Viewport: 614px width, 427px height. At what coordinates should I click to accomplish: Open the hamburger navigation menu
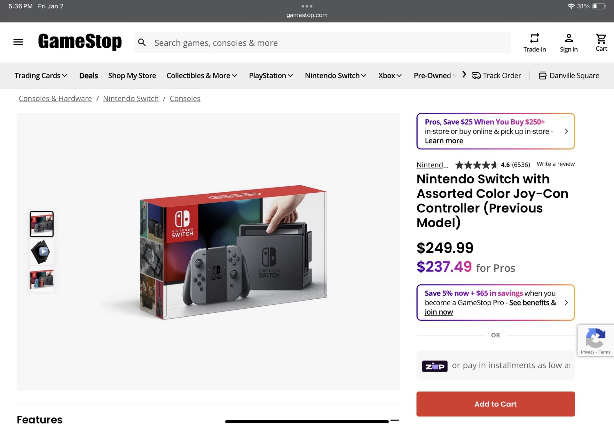pos(18,42)
